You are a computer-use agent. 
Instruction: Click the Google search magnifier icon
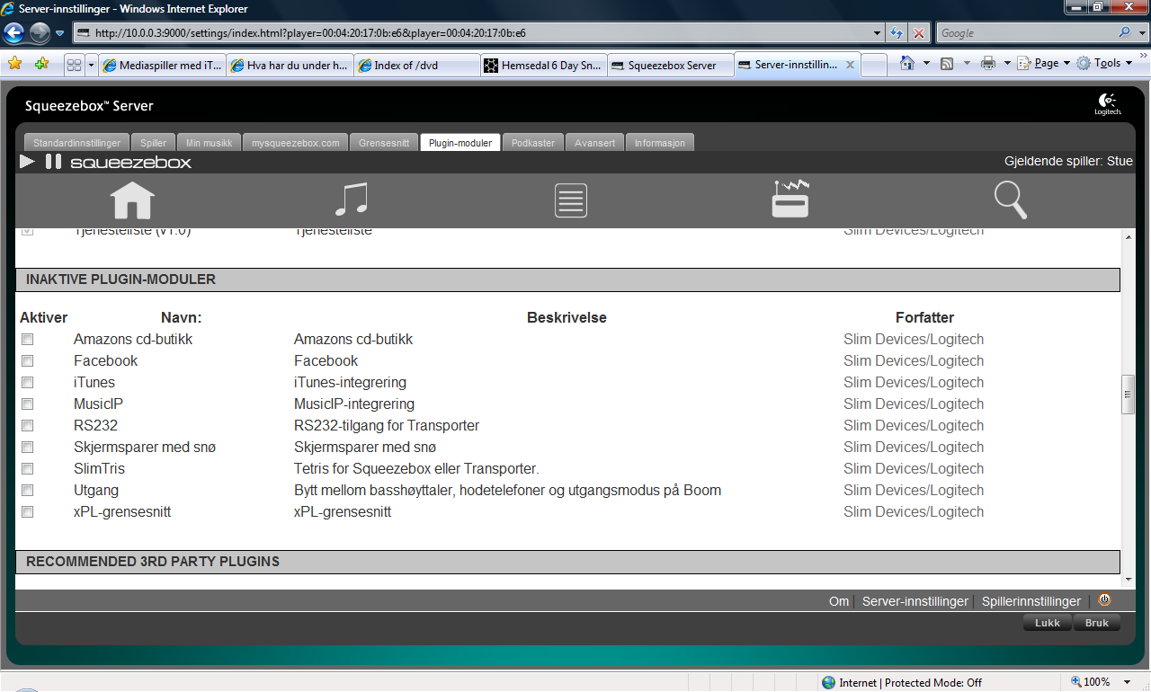pyautogui.click(x=1125, y=33)
